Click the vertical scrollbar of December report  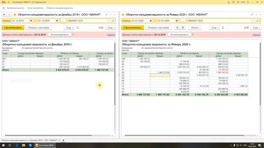[x=115, y=74]
